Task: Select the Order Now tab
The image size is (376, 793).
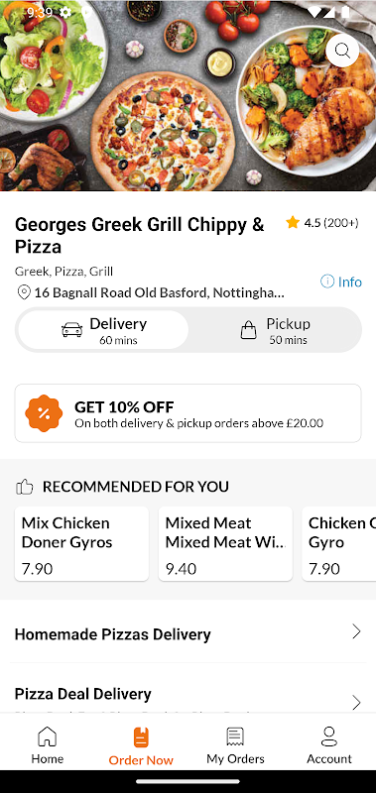Action: coord(141,746)
